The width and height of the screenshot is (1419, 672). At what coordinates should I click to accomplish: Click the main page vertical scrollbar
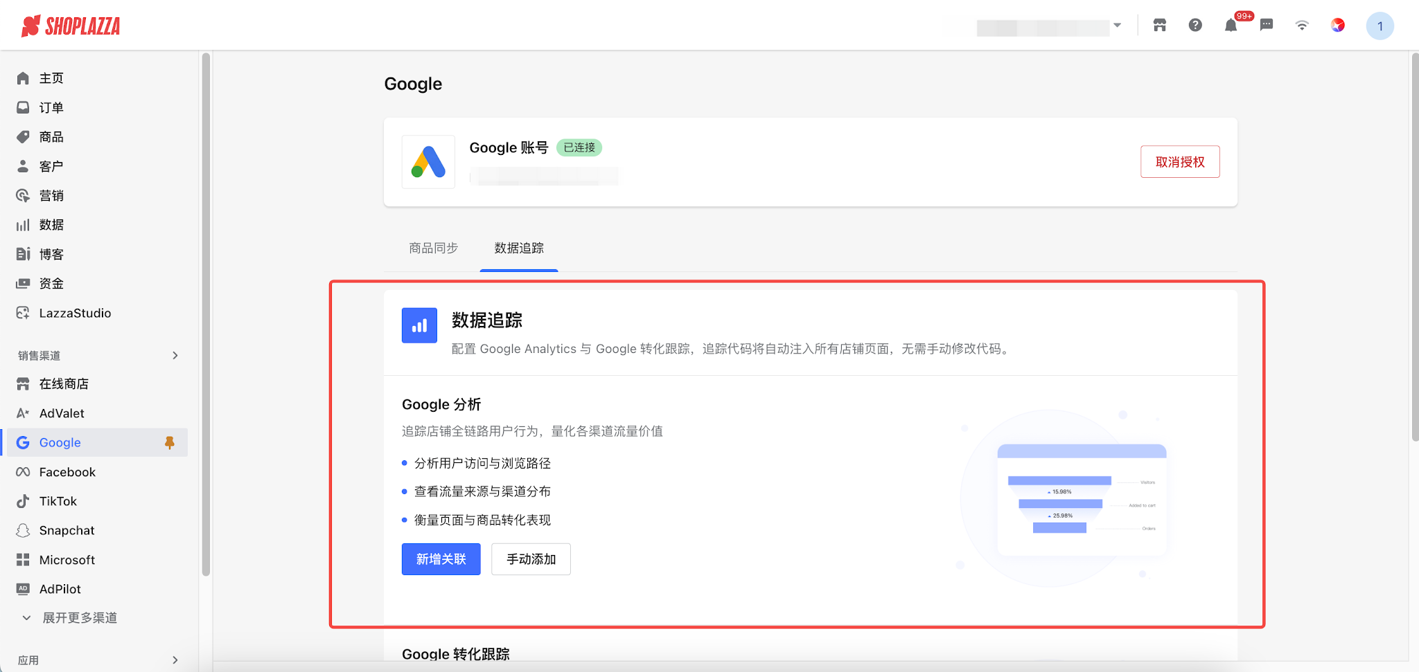[x=1415, y=247]
